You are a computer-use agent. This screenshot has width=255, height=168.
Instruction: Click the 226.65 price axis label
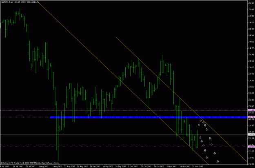pos(251,125)
